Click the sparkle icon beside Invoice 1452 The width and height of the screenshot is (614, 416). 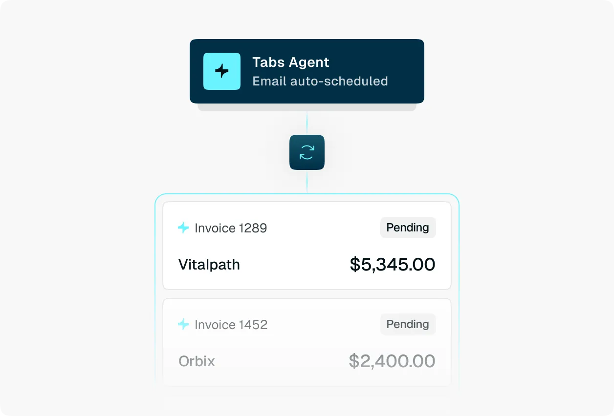tap(183, 325)
